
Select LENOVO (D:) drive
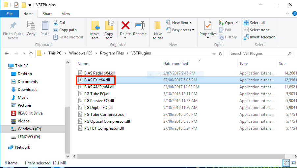[26, 137]
